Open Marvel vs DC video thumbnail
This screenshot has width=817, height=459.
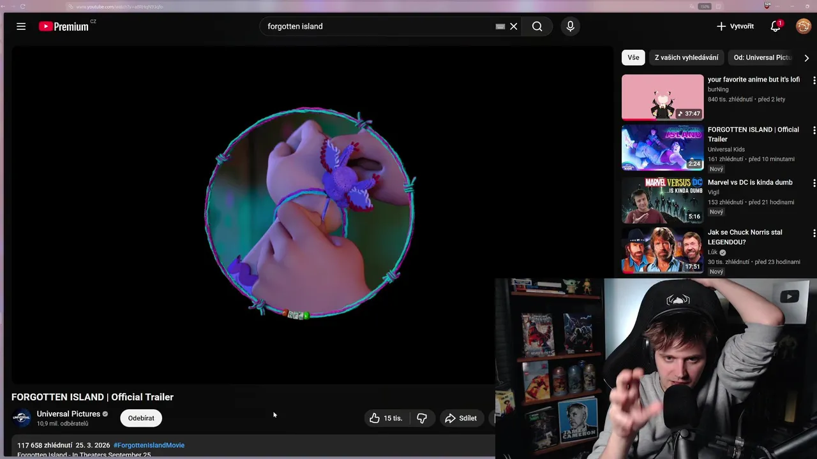click(x=663, y=200)
